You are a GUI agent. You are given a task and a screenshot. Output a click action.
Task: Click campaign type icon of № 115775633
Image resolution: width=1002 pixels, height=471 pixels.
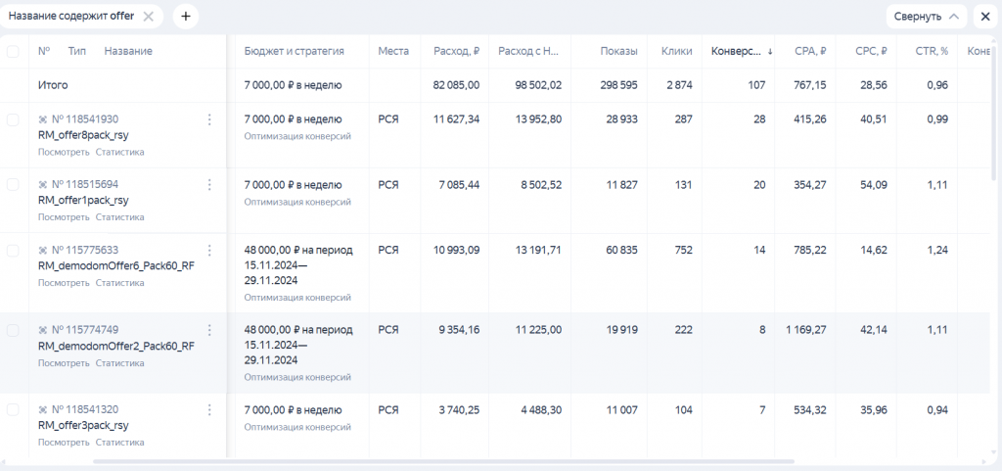click(x=43, y=251)
